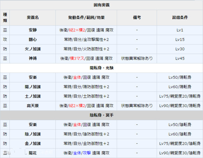The image size is (203, 158).
Task: Click the Lv30 requirement cell
Action: click(x=180, y=49)
